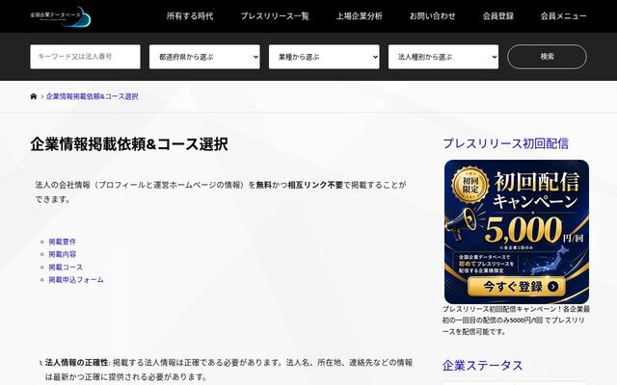Click the プレスリリース初回配信 sidebar heading
Viewport: 617px width, 385px height.
505,143
